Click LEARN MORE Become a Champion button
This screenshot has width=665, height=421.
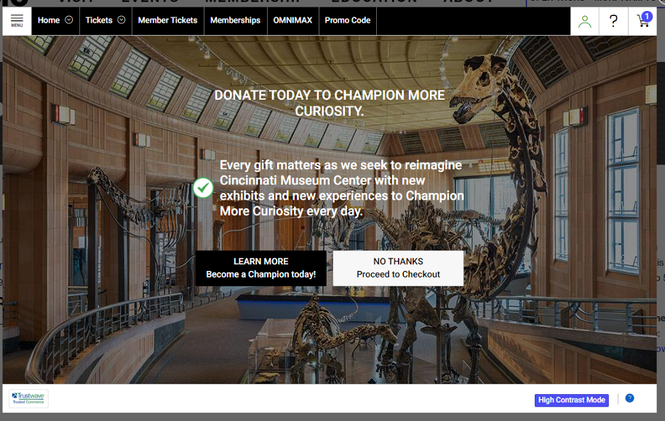(x=260, y=268)
